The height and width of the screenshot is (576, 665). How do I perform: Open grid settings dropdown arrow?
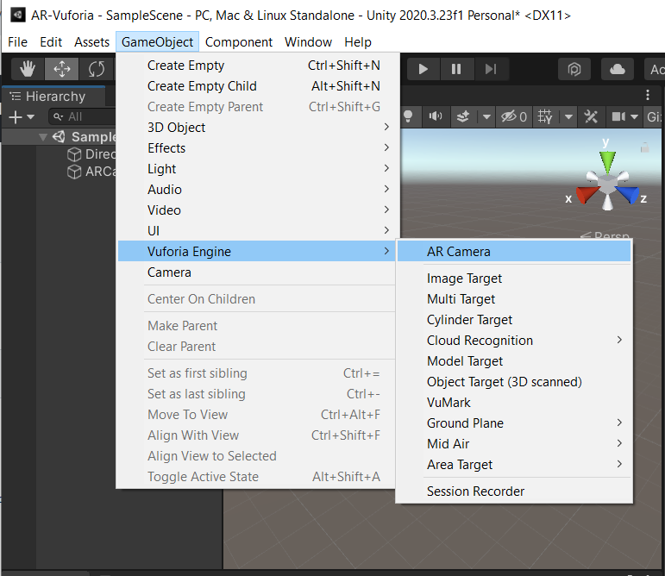coord(568,116)
